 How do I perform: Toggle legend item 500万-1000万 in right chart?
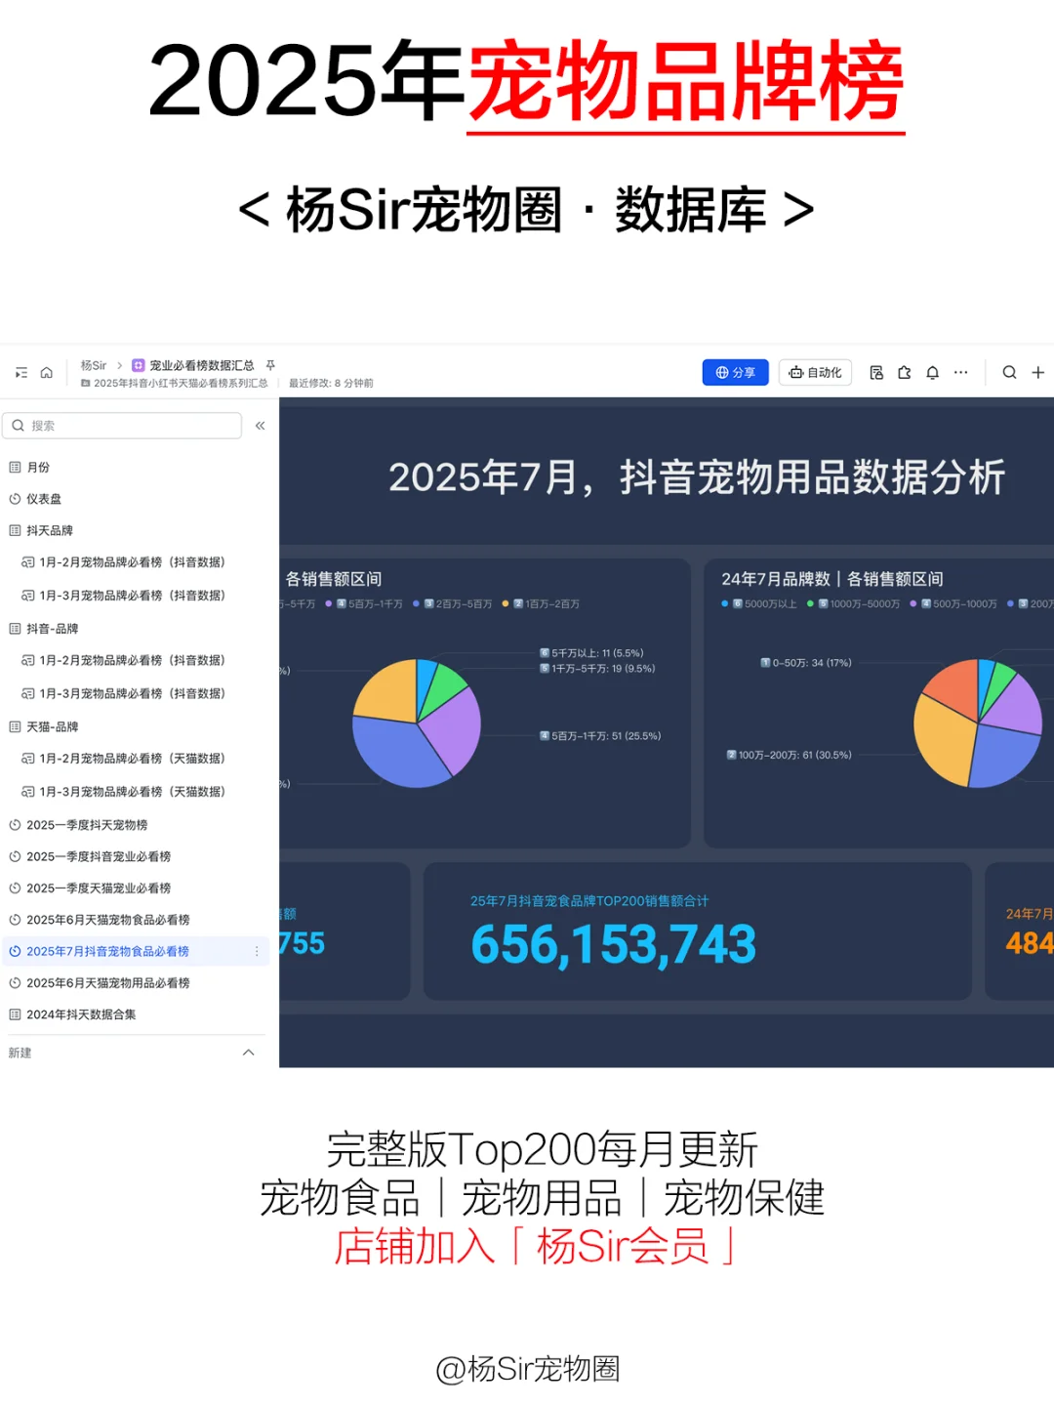coord(954,604)
